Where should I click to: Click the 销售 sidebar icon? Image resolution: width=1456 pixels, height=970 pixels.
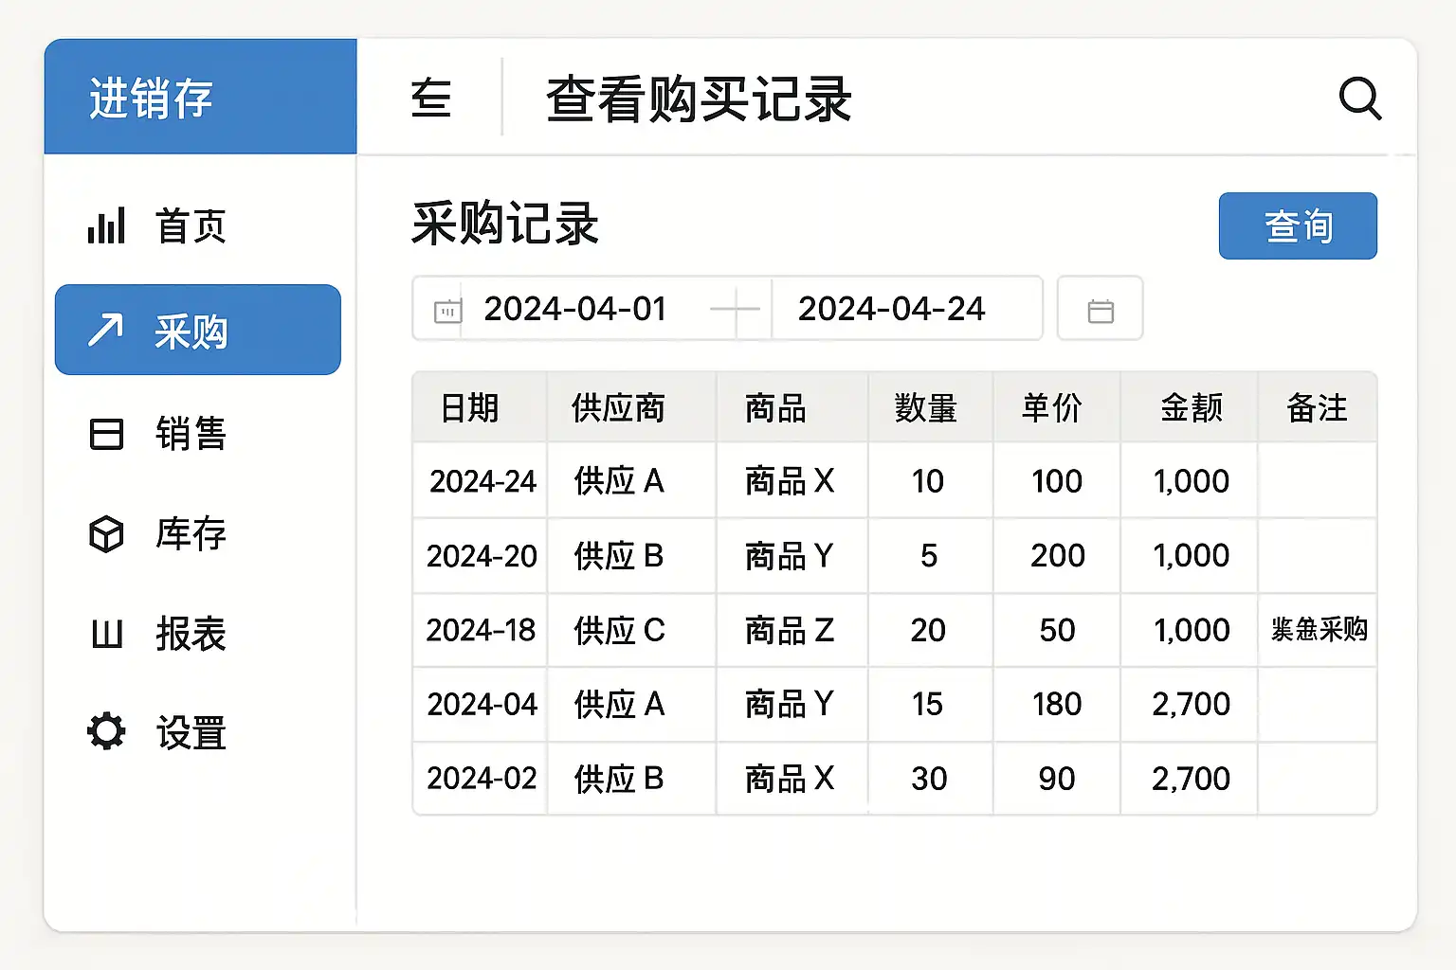pyautogui.click(x=106, y=434)
